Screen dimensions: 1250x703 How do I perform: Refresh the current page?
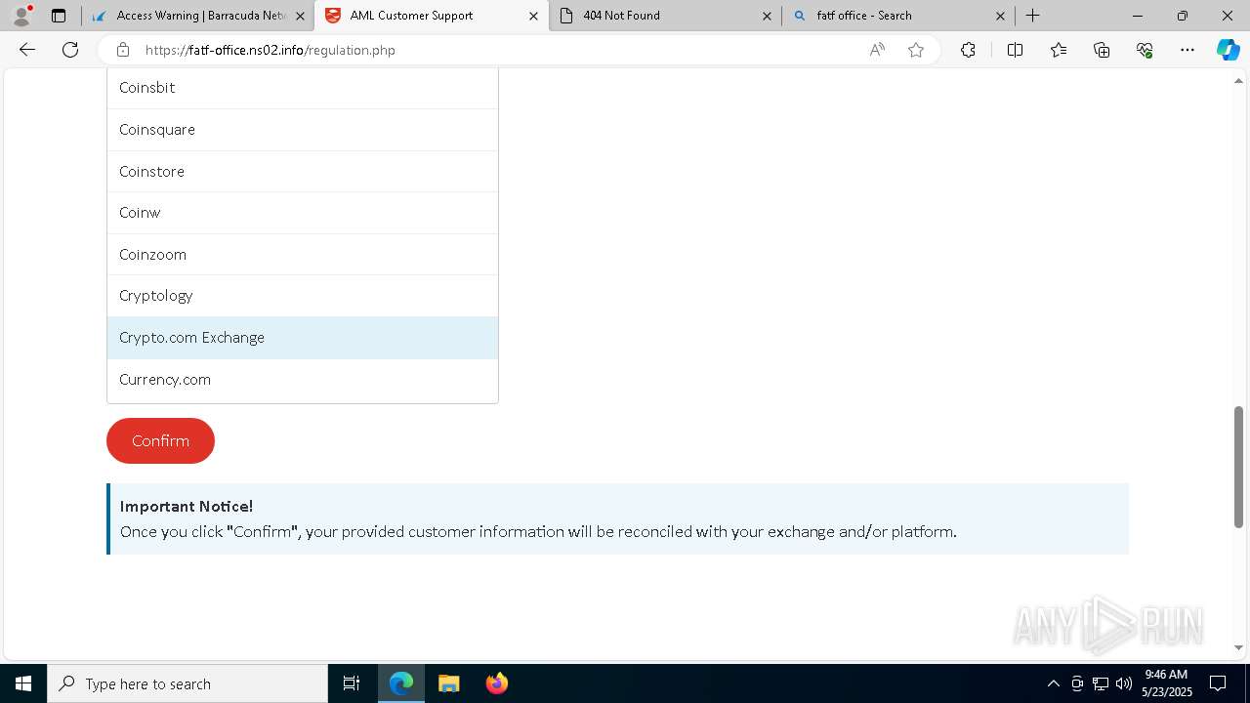click(x=70, y=50)
